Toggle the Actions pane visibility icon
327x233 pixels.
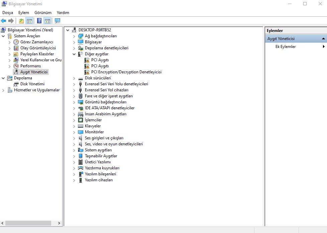(47, 20)
